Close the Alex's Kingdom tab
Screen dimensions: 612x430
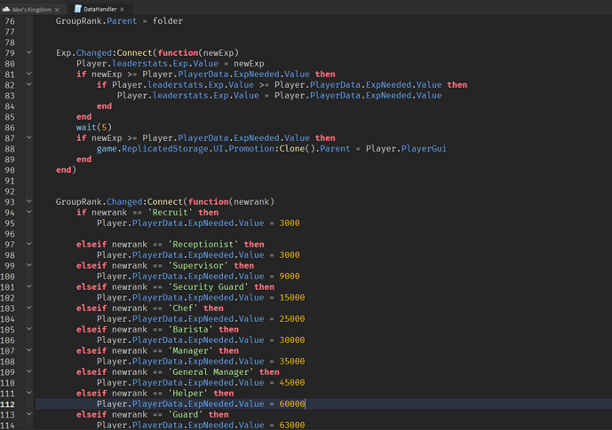[58, 10]
